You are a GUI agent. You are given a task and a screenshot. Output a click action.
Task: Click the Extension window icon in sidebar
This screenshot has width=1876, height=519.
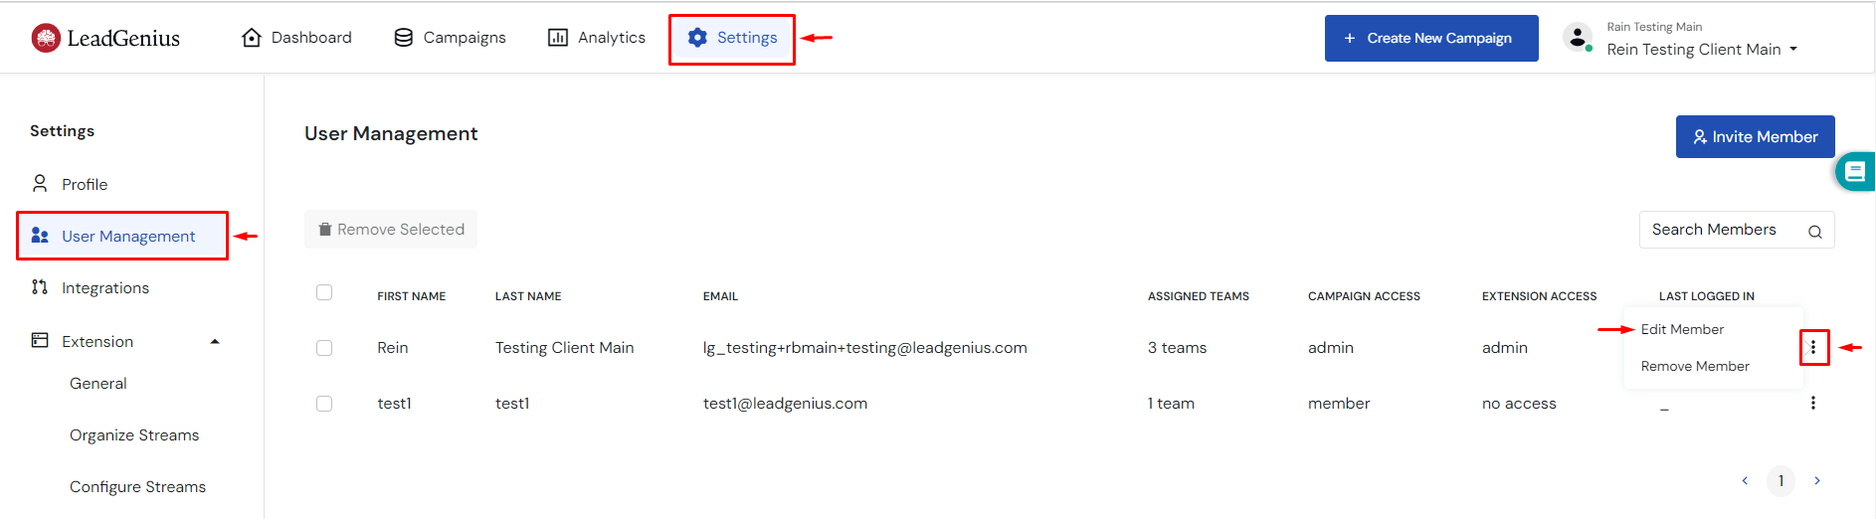(x=40, y=340)
